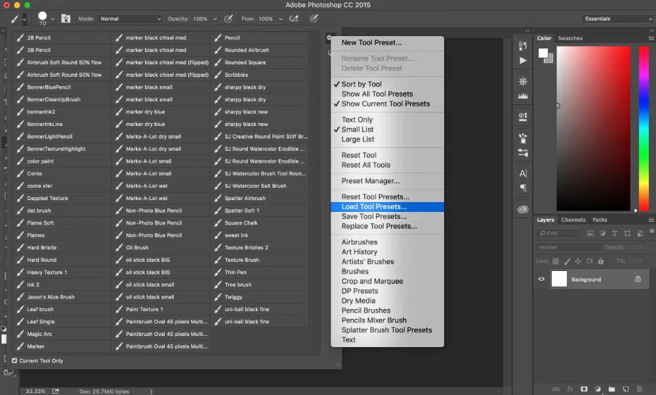Open the History panel icon
The image size is (656, 395).
pos(523,47)
